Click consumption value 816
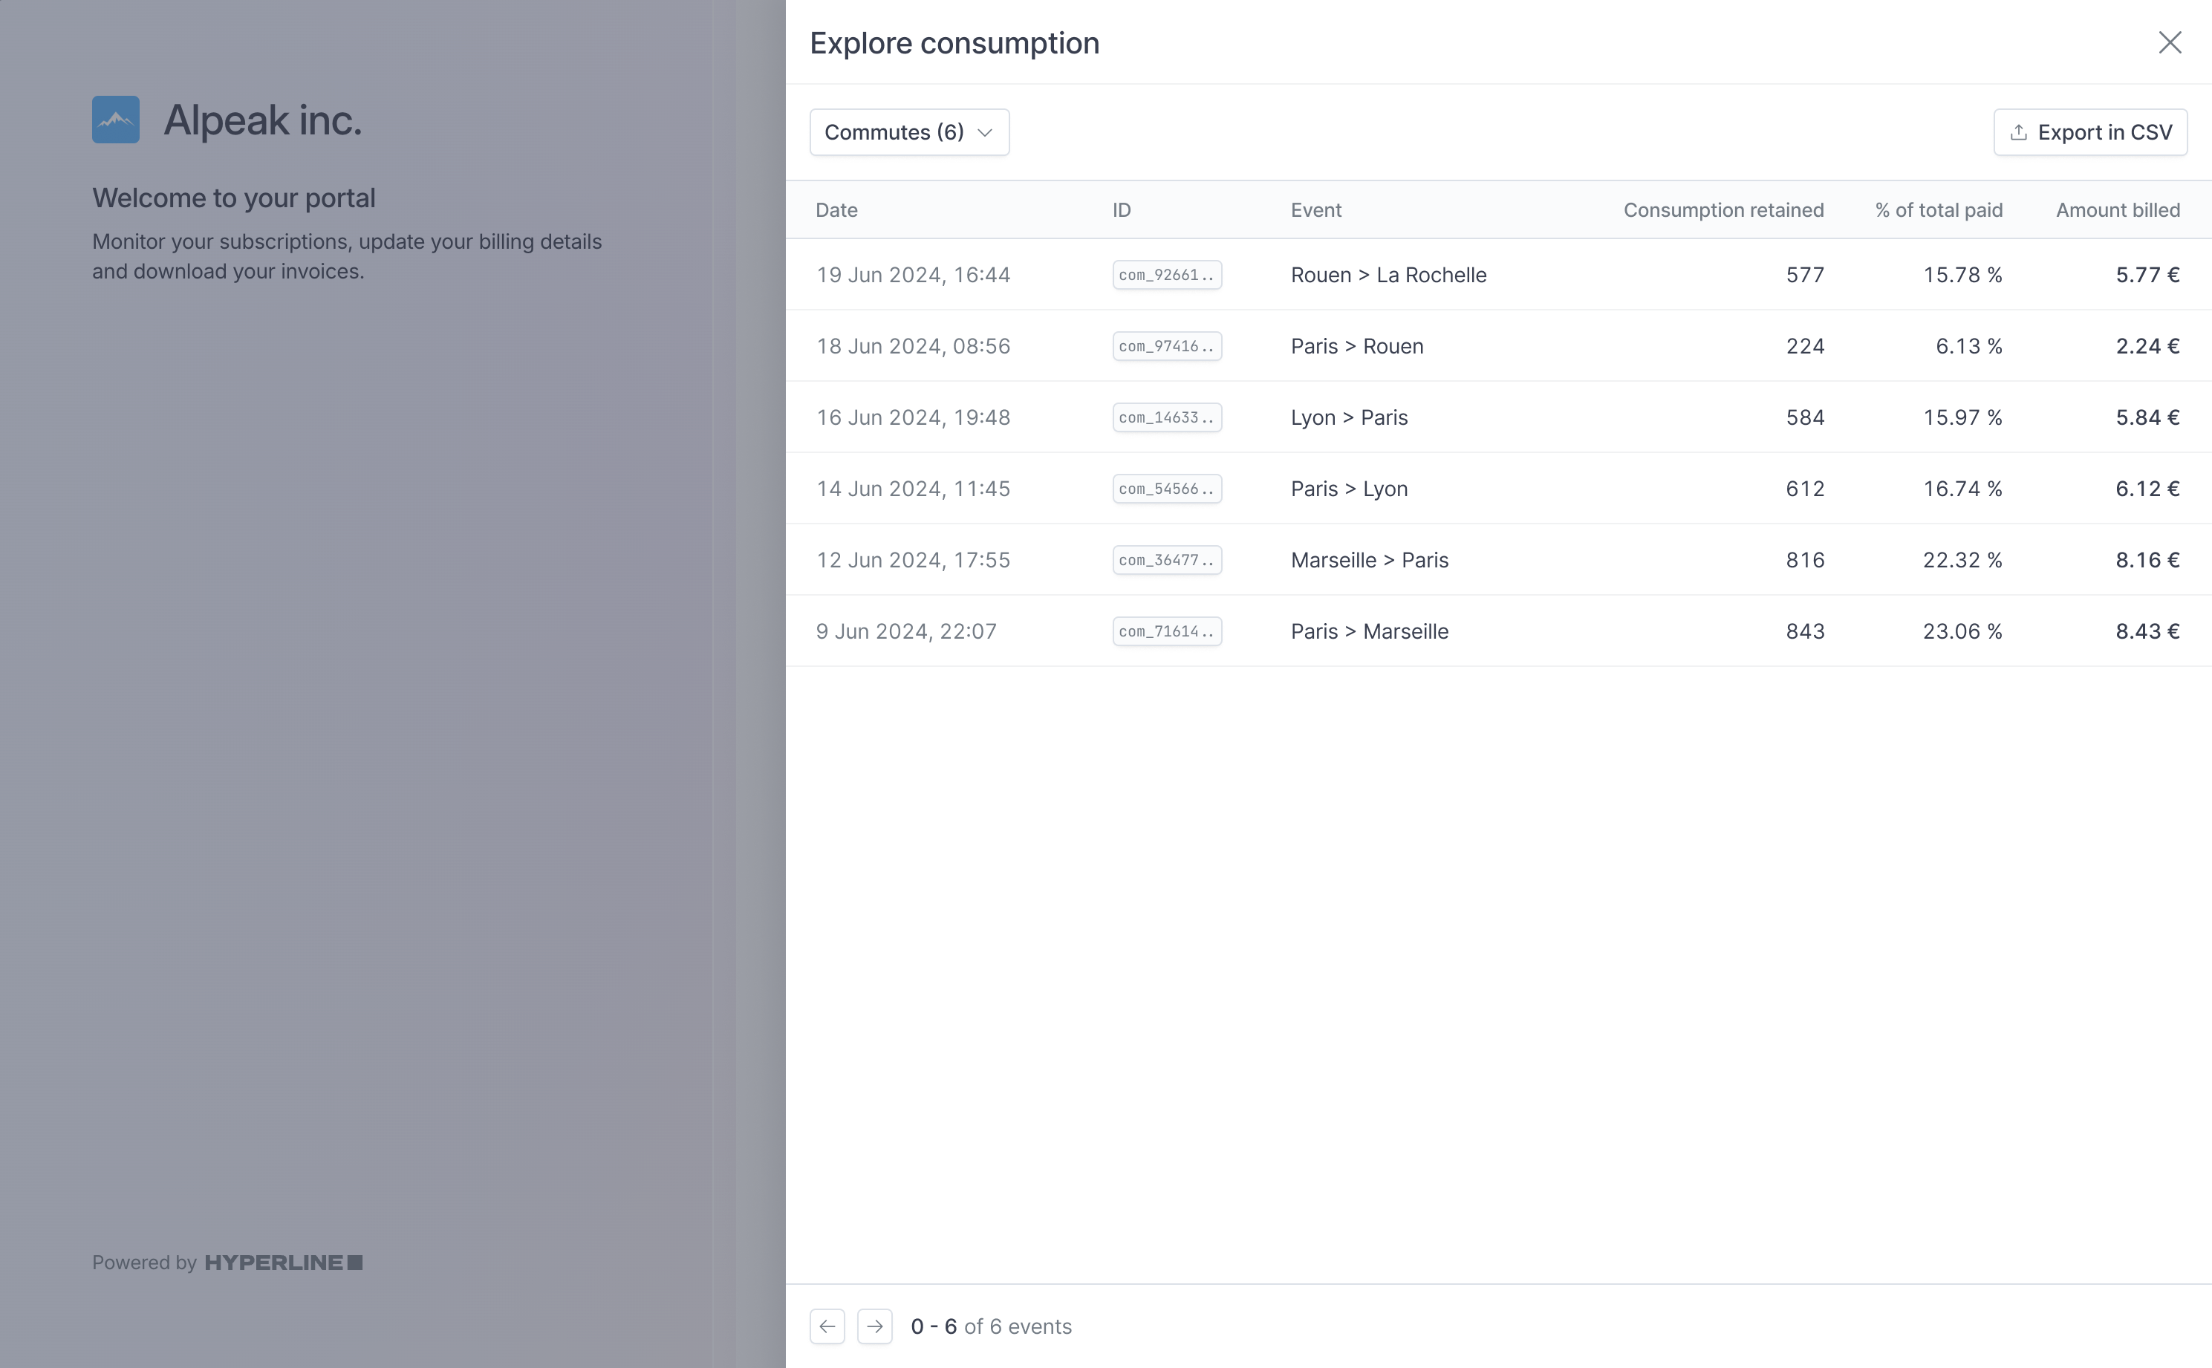 click(1804, 560)
